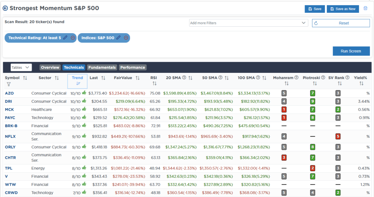Edit the Indices S&P 500 filter

click(119, 38)
